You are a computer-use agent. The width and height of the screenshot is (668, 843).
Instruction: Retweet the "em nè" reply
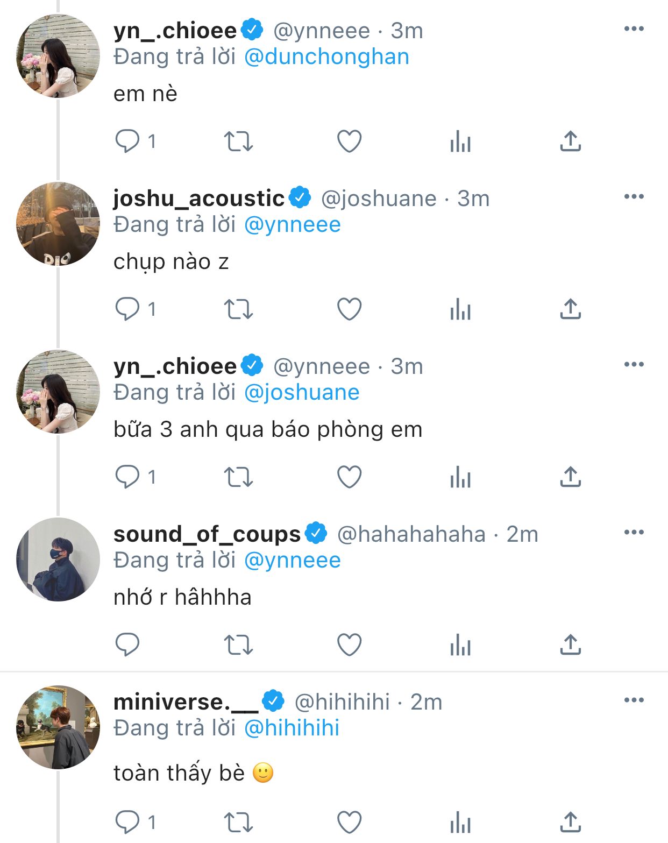pyautogui.click(x=238, y=141)
